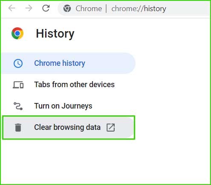The width and height of the screenshot is (211, 185).
Task: Click the external-link icon after Clear browsing data
Action: coord(111,127)
